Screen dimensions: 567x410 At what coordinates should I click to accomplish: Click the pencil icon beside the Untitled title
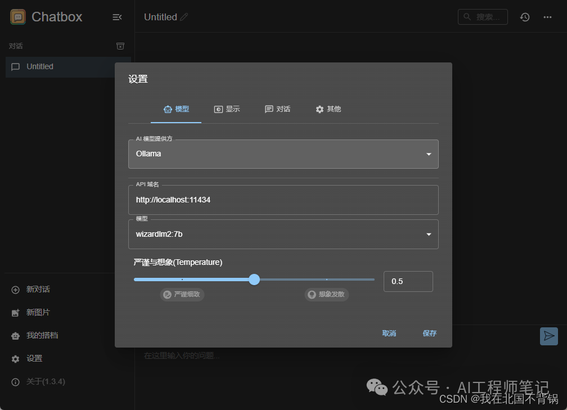[184, 17]
